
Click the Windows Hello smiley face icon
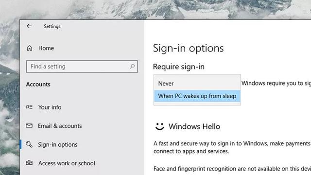[160, 126]
